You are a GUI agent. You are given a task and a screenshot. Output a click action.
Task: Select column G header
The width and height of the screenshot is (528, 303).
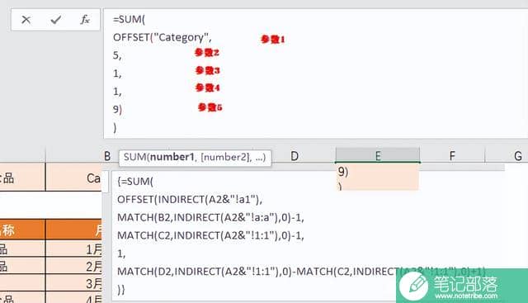tap(517, 156)
